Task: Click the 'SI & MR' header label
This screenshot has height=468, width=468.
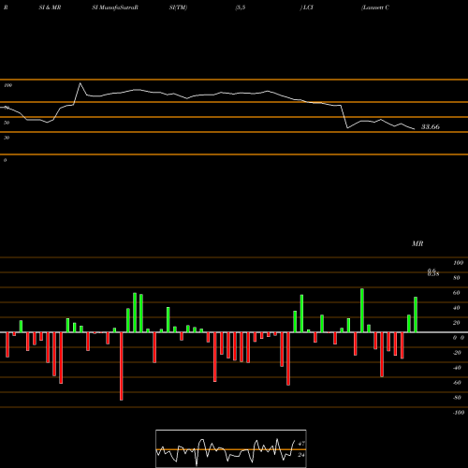Action: (50, 7)
